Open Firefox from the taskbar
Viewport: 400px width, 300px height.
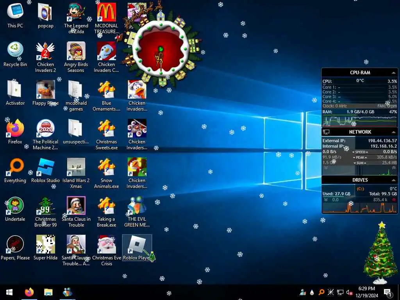pyautogui.click(x=29, y=292)
